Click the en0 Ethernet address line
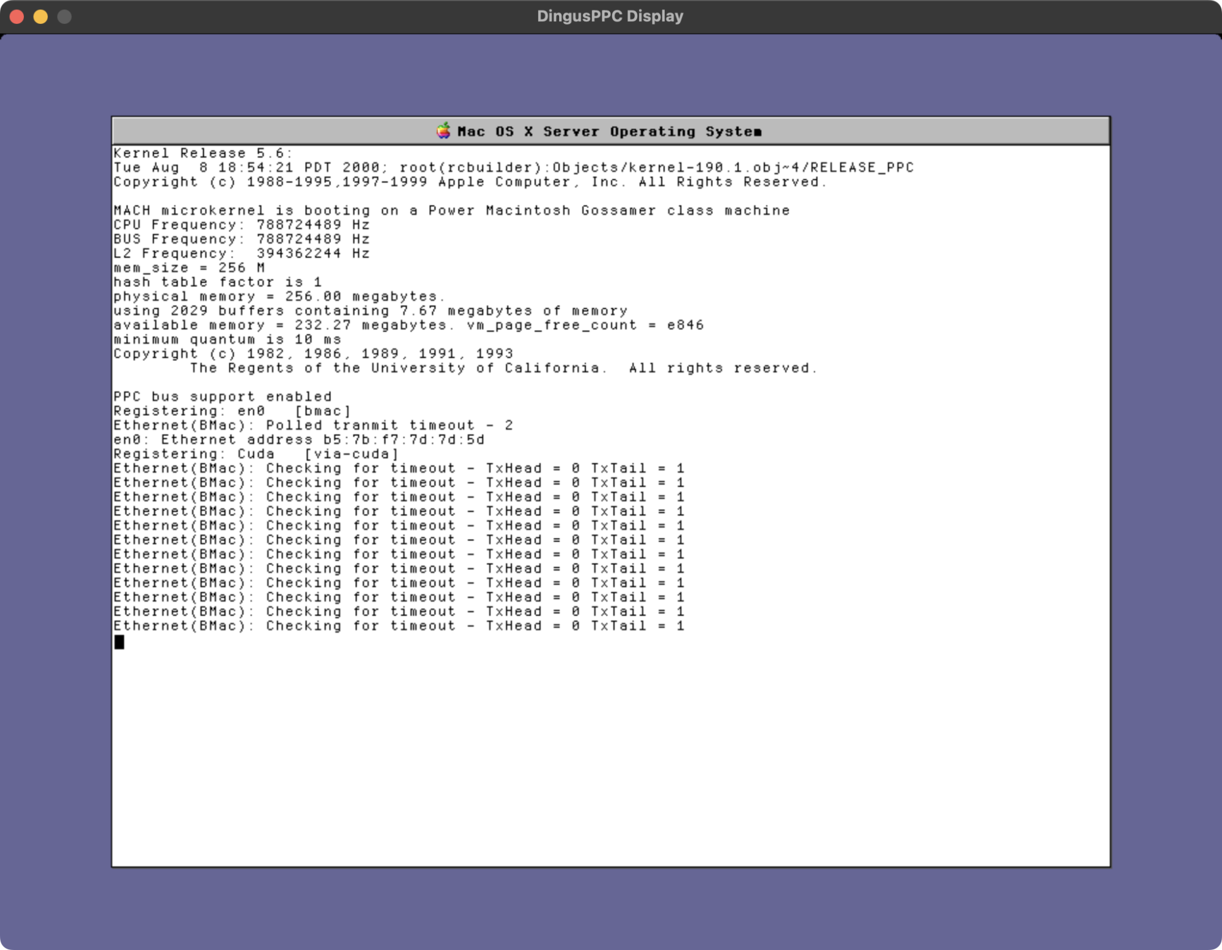The height and width of the screenshot is (950, 1222). [x=298, y=440]
